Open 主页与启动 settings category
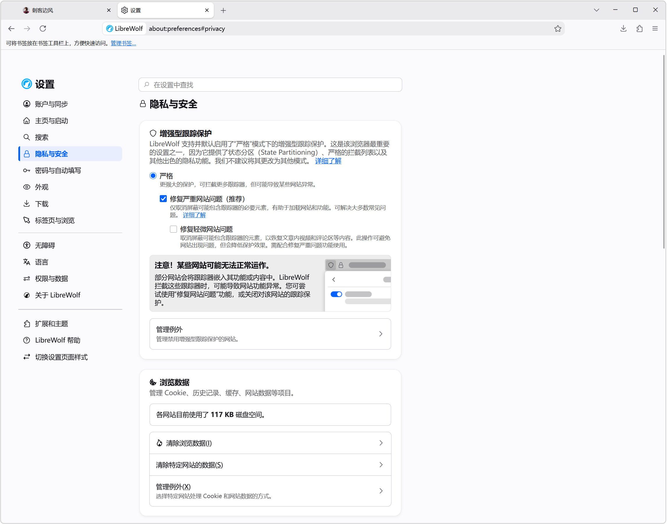667x524 pixels. pos(70,121)
